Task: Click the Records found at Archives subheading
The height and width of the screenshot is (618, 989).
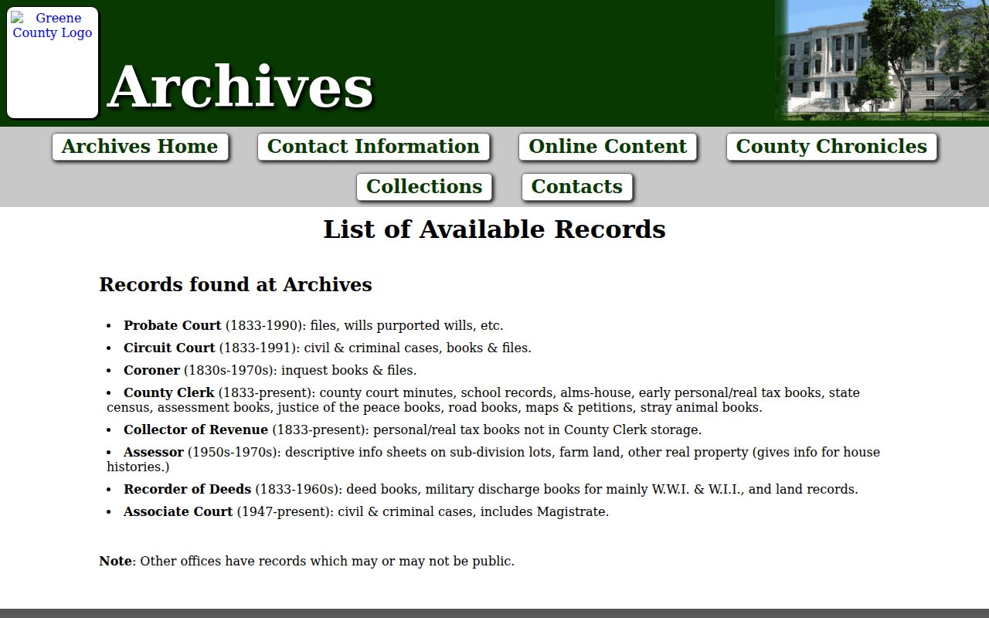Action: (236, 284)
